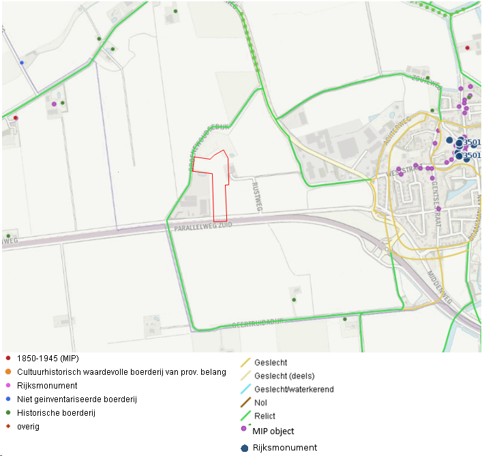Click the diamond symbol next to overig
Image resolution: width=482 pixels, height=456 pixels.
click(8, 426)
